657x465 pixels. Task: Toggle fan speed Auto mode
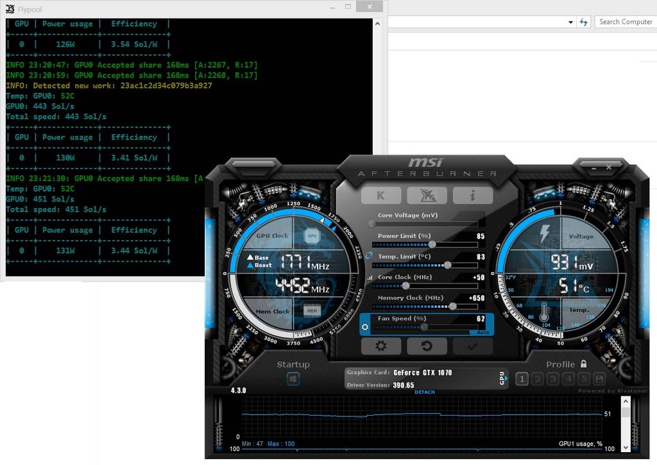(x=482, y=332)
